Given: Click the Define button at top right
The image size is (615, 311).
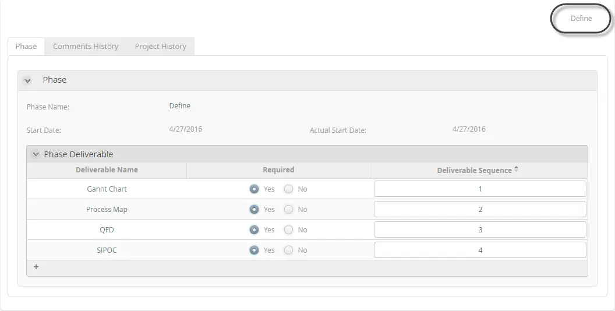Looking at the screenshot, I should click(x=581, y=19).
